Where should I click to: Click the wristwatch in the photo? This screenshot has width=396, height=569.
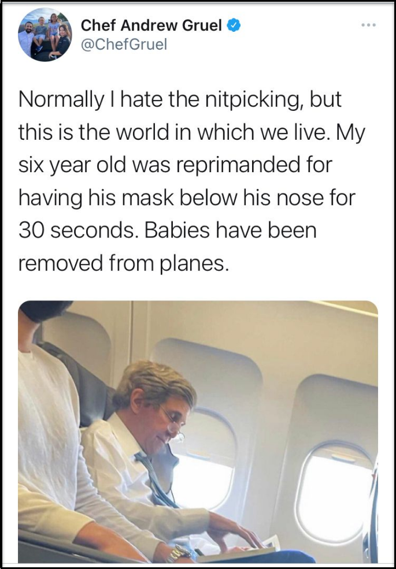tap(179, 553)
